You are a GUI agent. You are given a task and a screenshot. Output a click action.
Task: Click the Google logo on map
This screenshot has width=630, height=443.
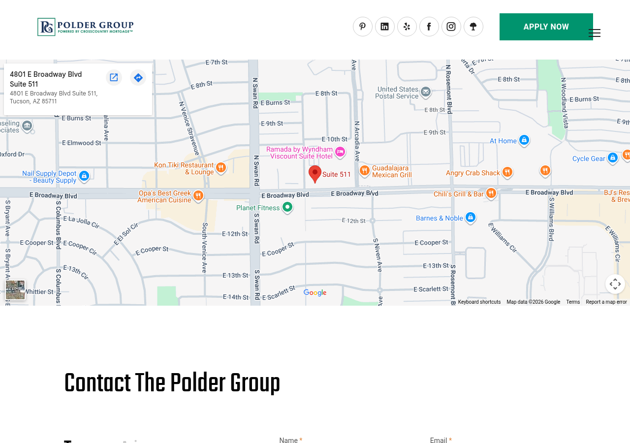[315, 293]
